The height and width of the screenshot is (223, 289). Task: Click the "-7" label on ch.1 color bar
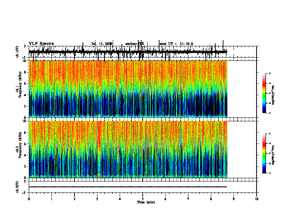[x=269, y=113]
